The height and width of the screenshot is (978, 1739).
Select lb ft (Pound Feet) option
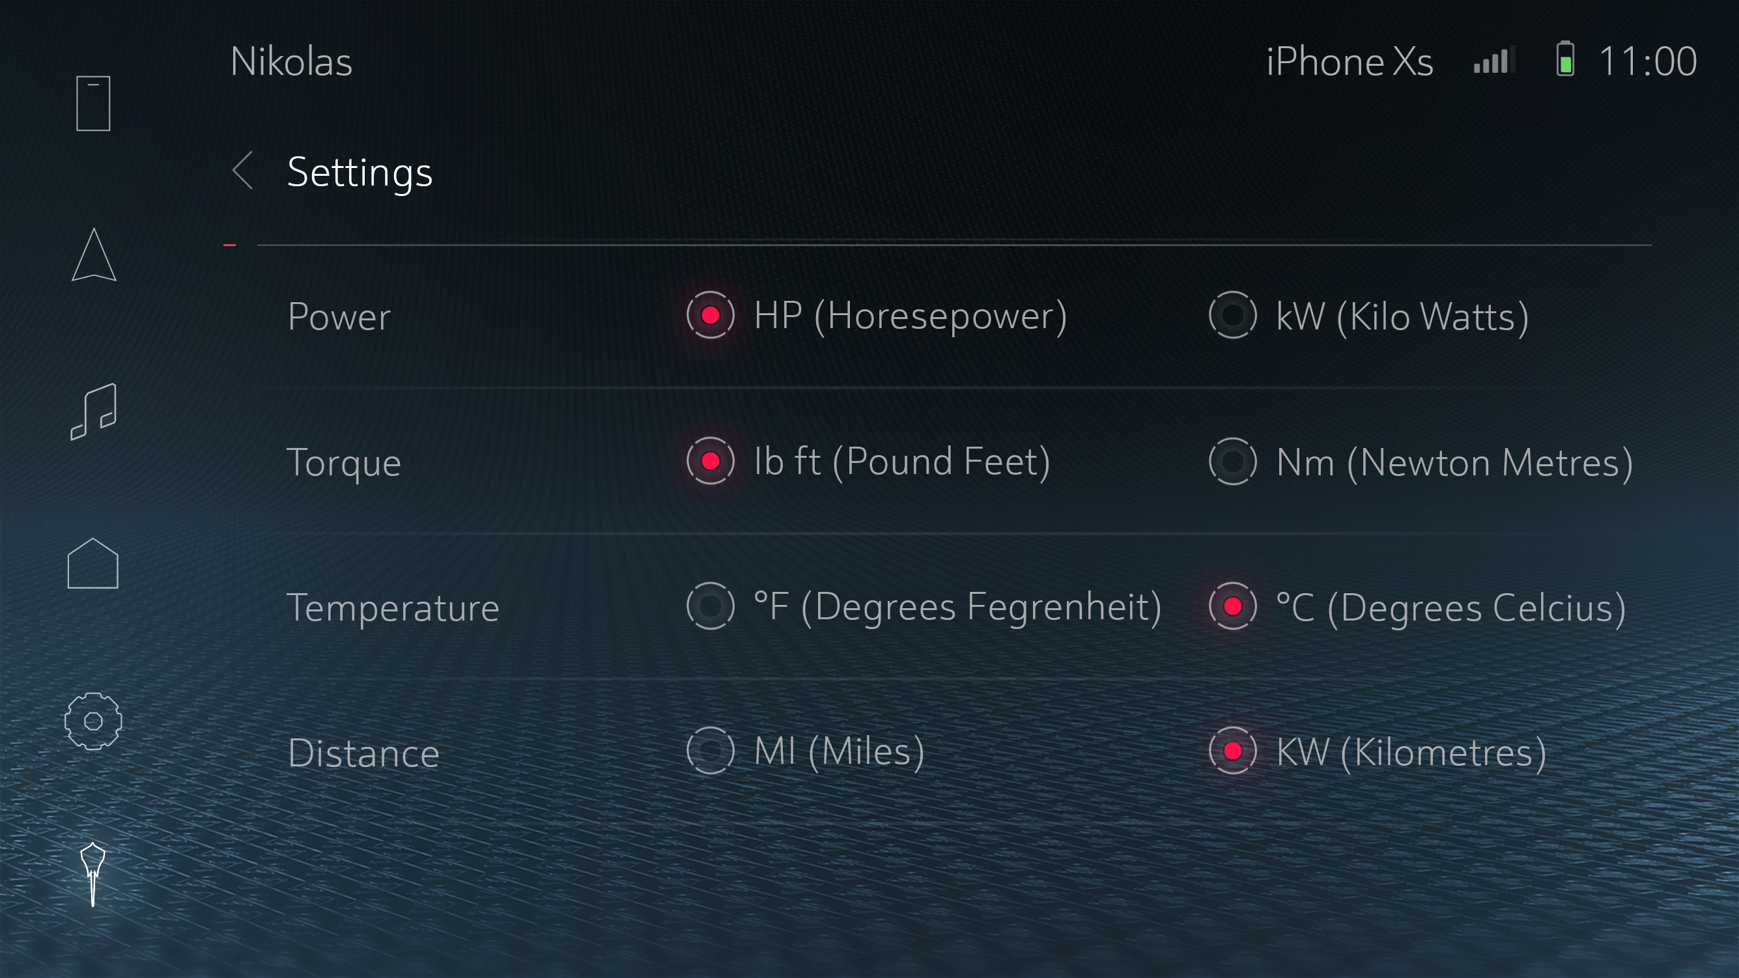point(710,462)
